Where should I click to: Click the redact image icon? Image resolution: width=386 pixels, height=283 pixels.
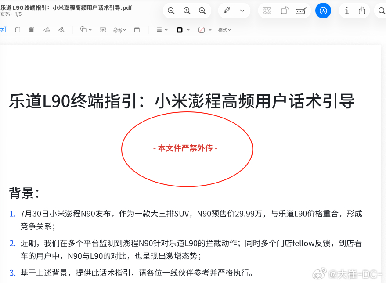[x=267, y=11]
